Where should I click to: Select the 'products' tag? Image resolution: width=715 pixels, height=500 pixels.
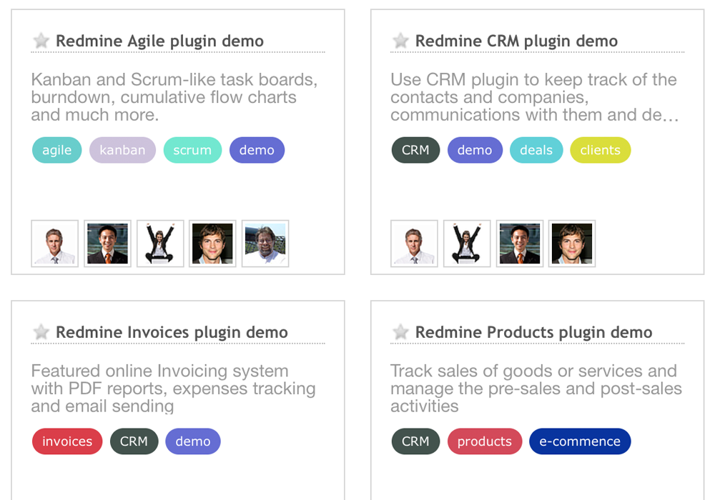(x=485, y=441)
